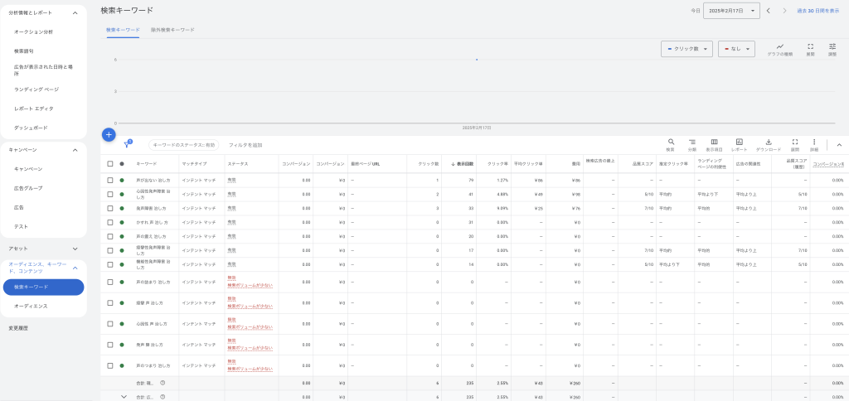The image size is (849, 401).
Task: Open 詳細 three-dot menu in table toolbar
Action: point(814,144)
